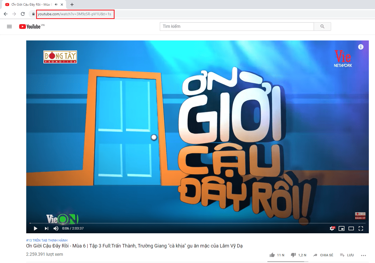Switch to theater mode

(351, 228)
